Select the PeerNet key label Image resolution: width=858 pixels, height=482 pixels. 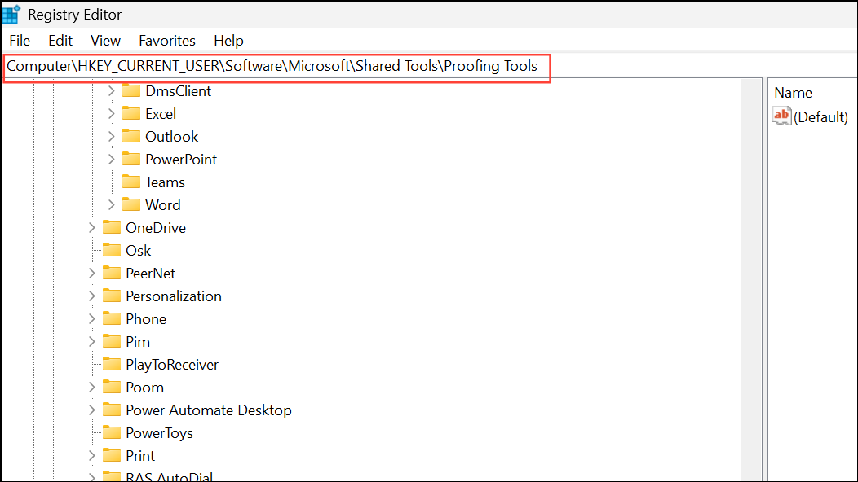click(151, 274)
